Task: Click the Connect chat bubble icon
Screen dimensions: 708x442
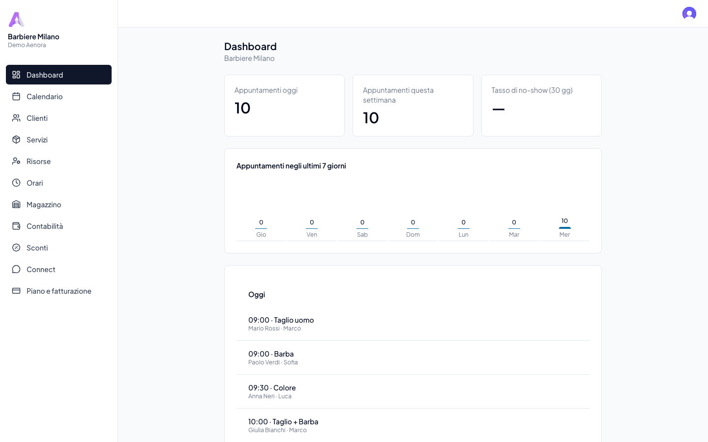Action: click(16, 269)
